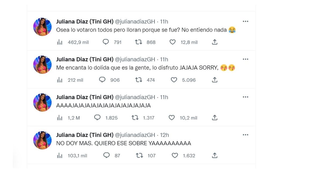The width and height of the screenshot is (322, 193).
Task: Retweet the 'NO DOY MAS' tweet
Action: [139, 155]
